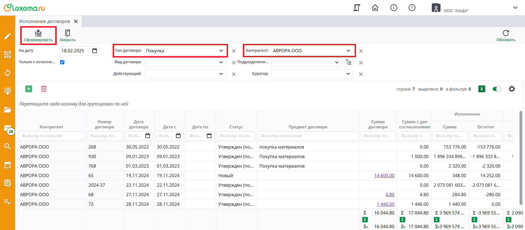Open the Куратор dropdown list
Screen dimensions: 525x230
[348, 74]
